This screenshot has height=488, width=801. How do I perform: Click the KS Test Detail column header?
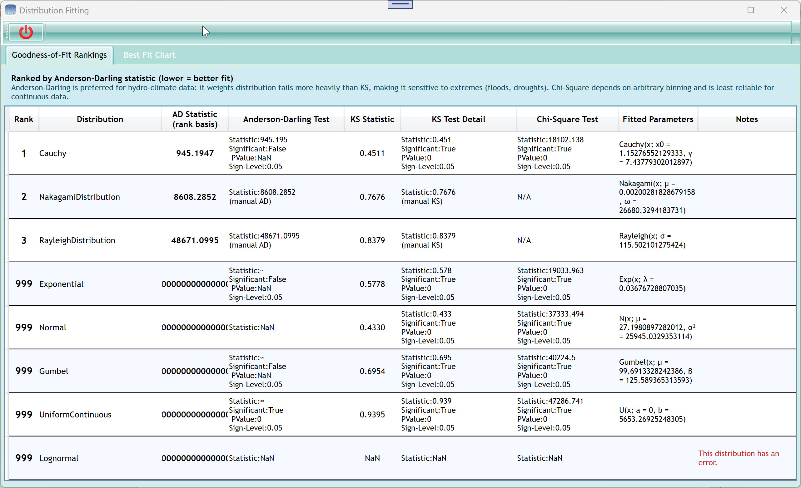pyautogui.click(x=458, y=119)
